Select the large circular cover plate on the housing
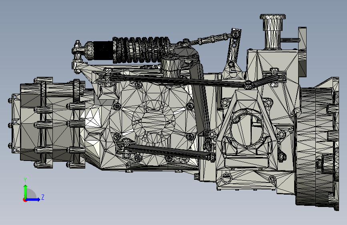Screen dimensions: 347x225 tap(153, 121)
